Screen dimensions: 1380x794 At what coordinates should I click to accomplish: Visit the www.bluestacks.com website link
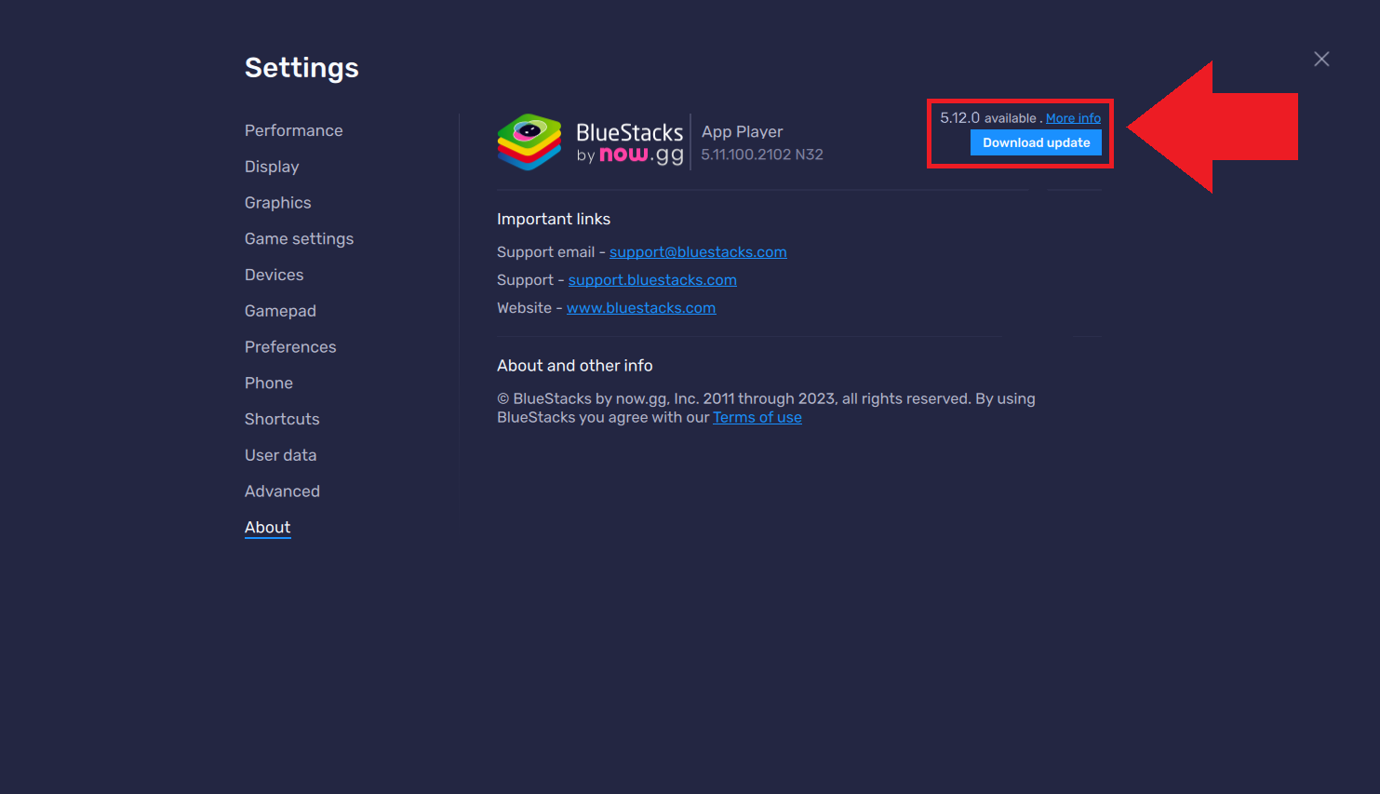pos(641,308)
